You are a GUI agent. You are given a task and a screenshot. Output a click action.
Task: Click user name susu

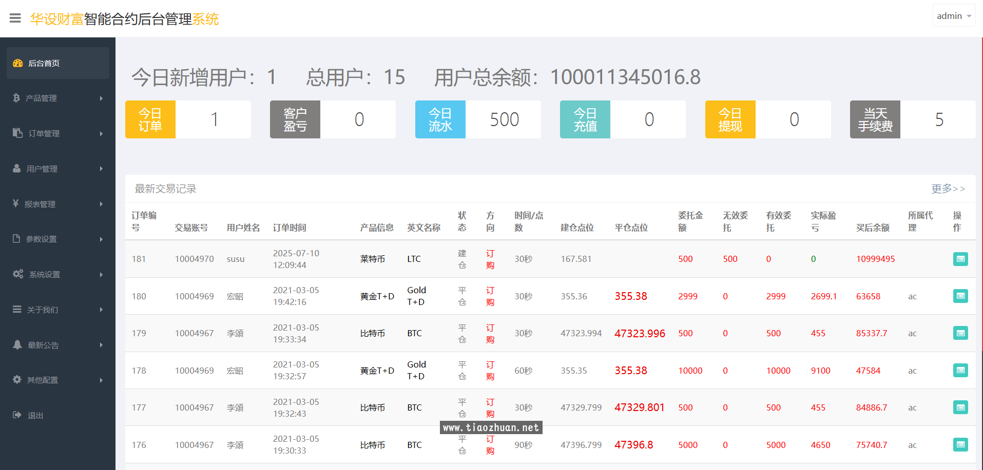point(236,259)
